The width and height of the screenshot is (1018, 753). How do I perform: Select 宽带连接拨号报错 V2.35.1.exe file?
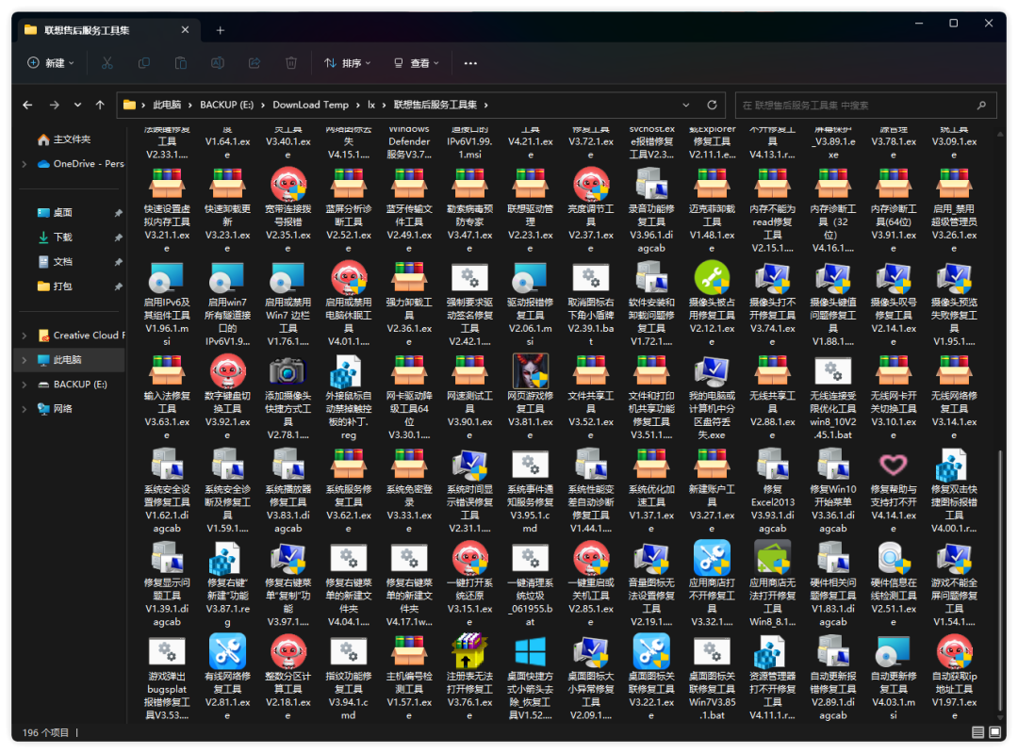pyautogui.click(x=288, y=210)
